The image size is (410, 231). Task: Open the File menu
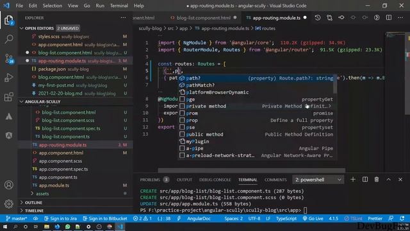point(19,6)
